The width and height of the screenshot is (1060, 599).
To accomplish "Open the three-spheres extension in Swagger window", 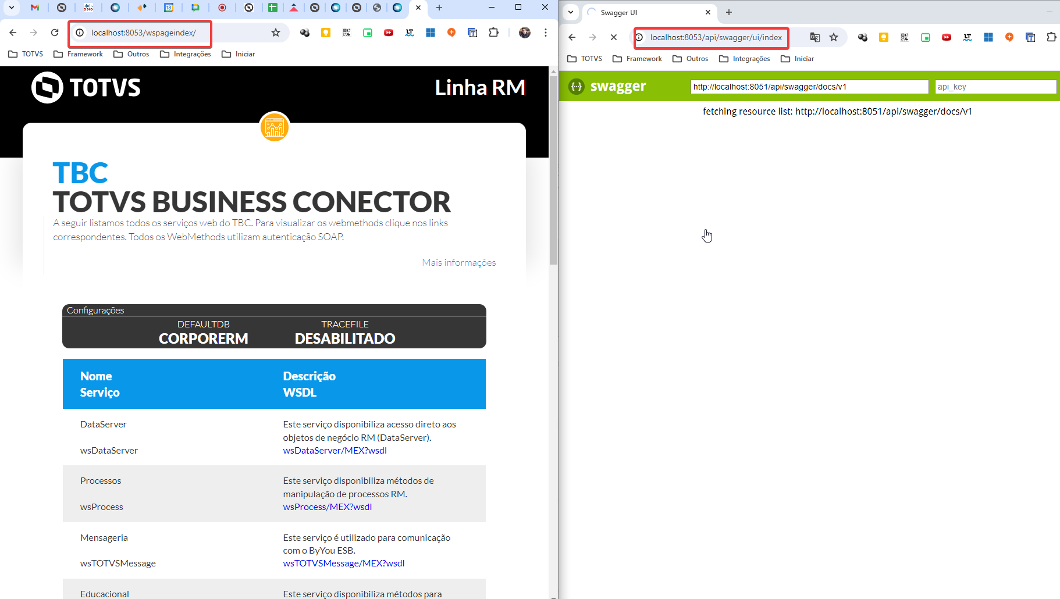I will click(863, 37).
